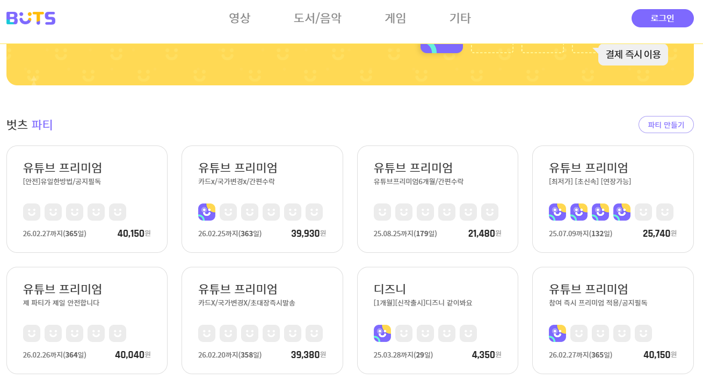Click the fourth member avatar in [최저가] card
The width and height of the screenshot is (703, 379).
622,212
